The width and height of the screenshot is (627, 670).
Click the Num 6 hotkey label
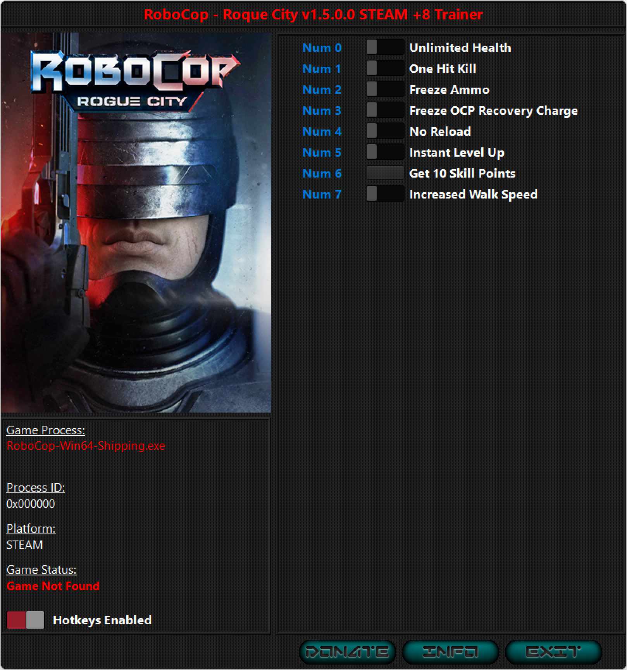[x=322, y=173]
